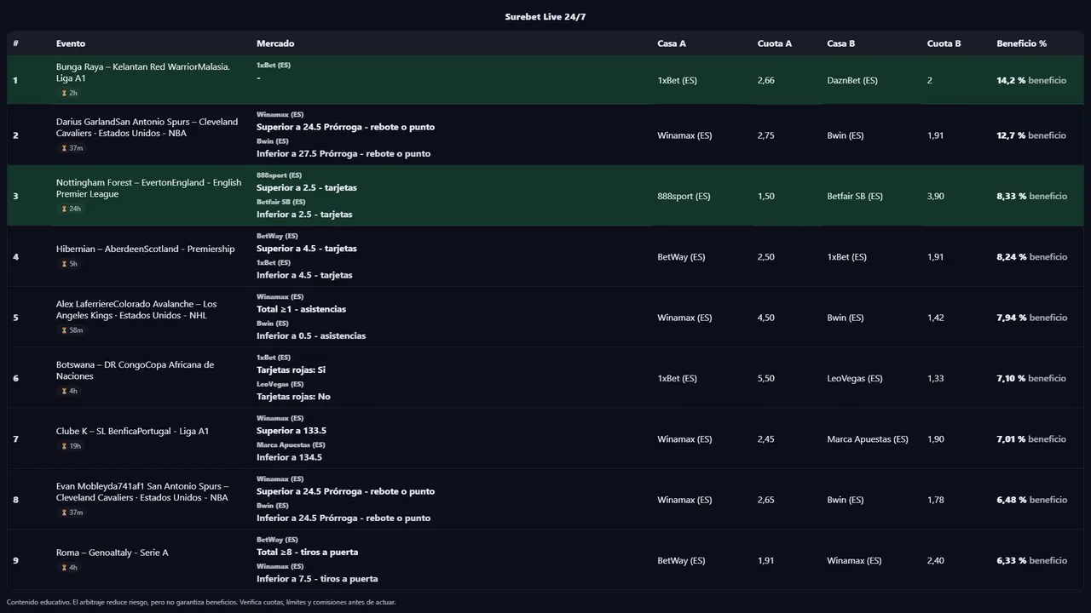Click the Casa B column header
The width and height of the screenshot is (1091, 613).
coord(840,43)
